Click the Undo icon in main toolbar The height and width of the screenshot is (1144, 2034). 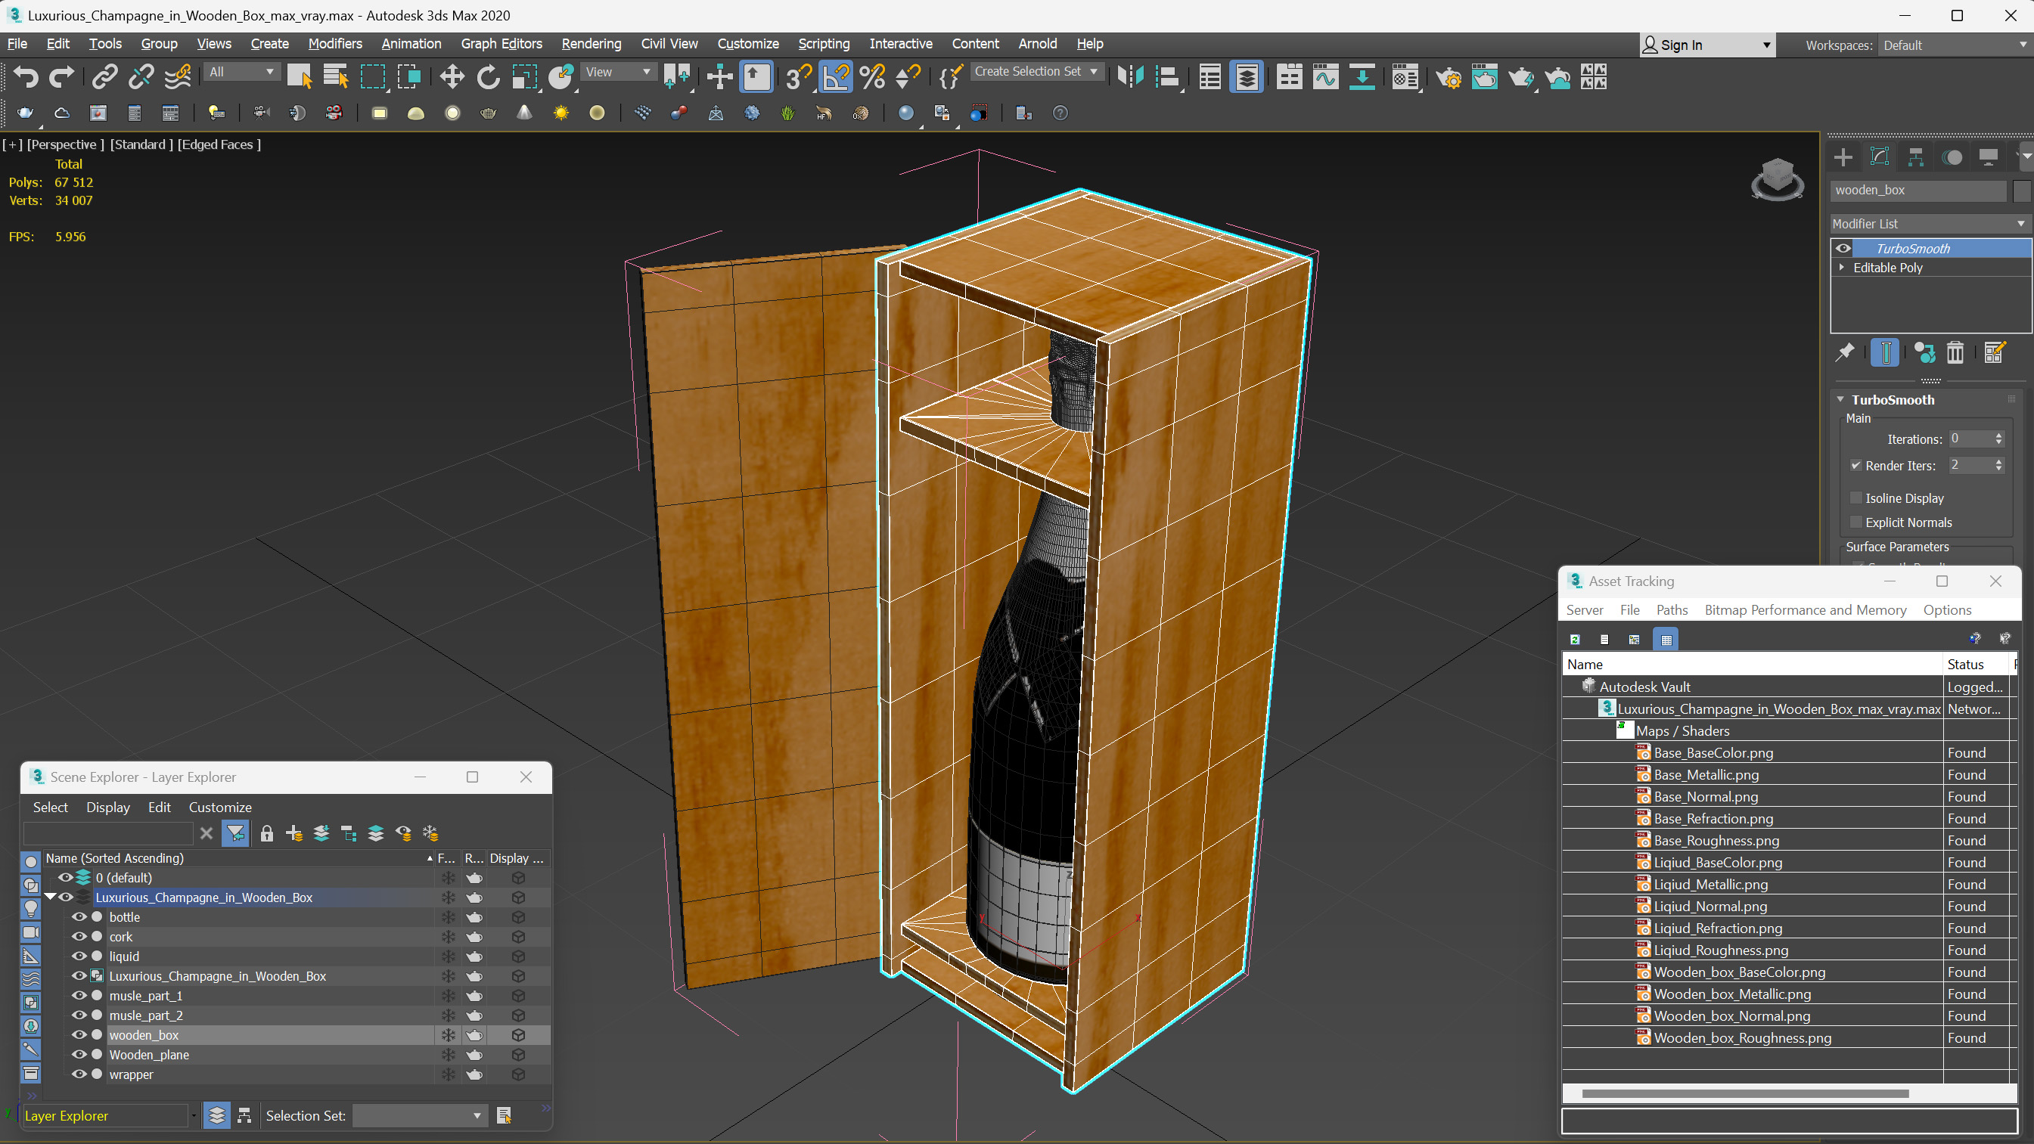coord(25,76)
